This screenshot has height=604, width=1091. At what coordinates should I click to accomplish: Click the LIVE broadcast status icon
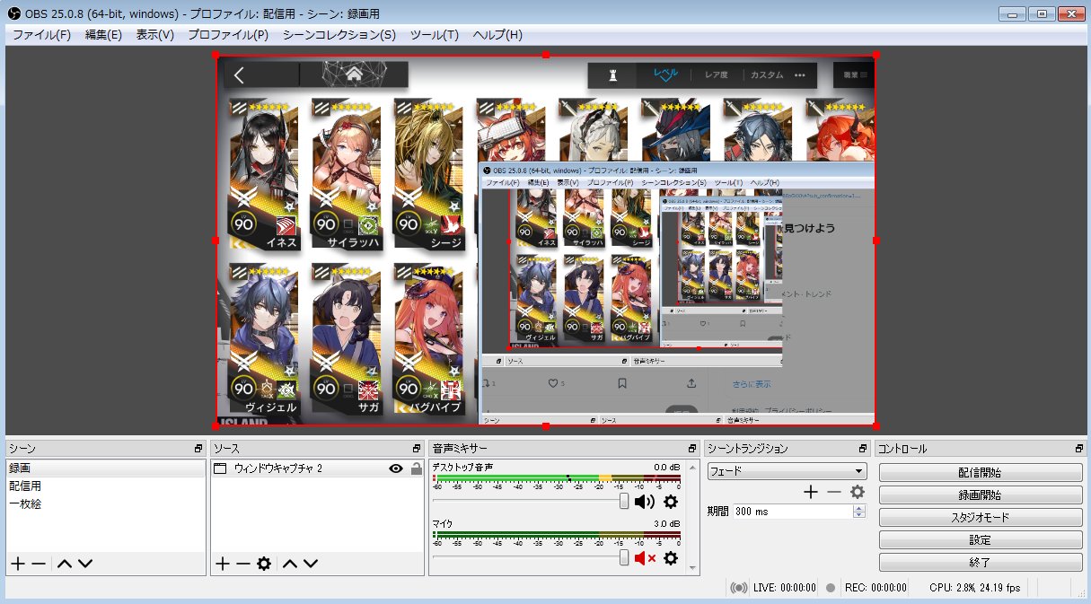pos(739,588)
